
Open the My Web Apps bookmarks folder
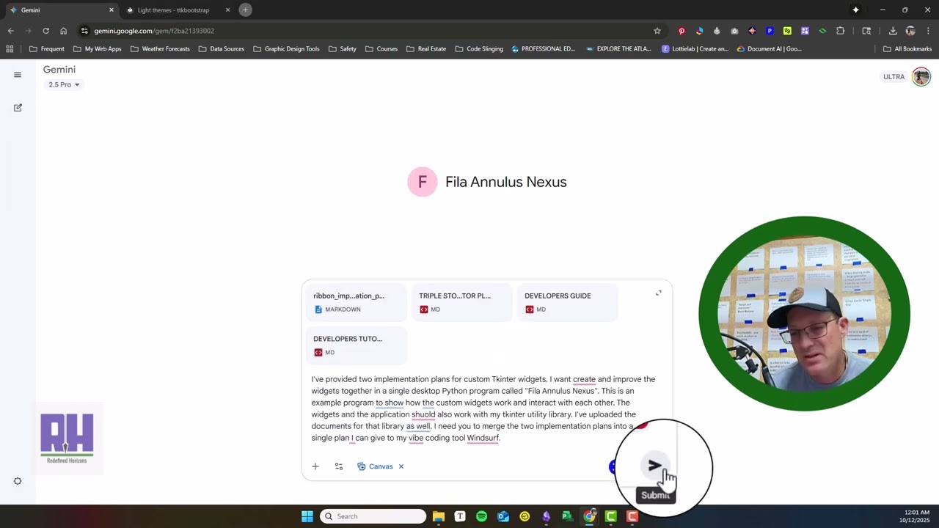click(x=98, y=49)
